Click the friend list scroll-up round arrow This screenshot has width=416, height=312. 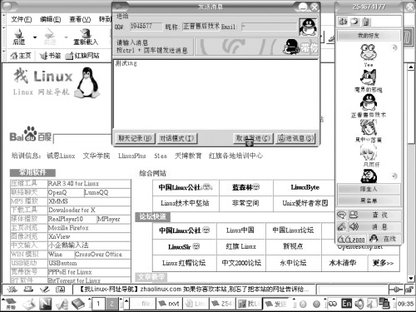point(394,47)
